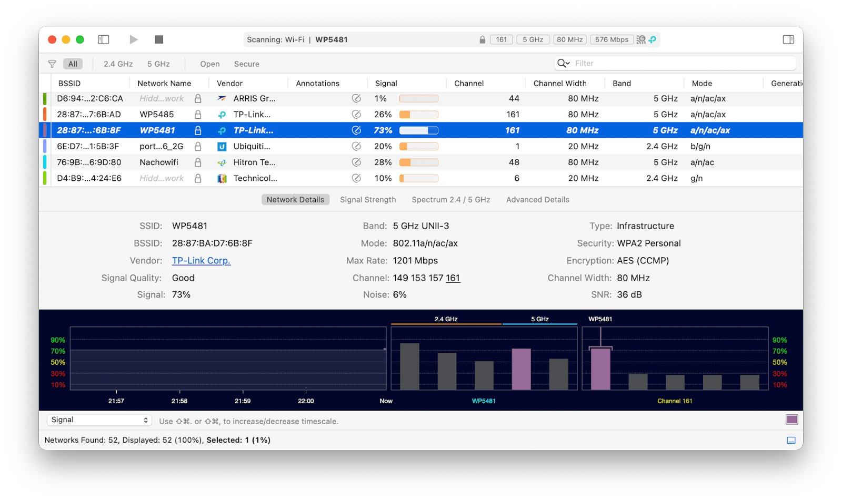Filter networks by 2.4 GHz
The image size is (842, 501).
[x=118, y=64]
